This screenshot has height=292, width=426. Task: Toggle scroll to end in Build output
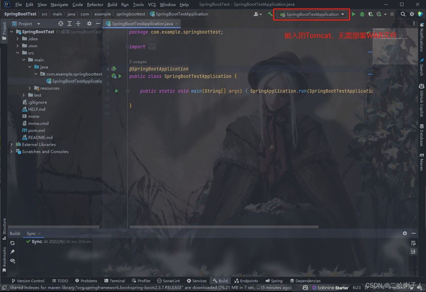(x=413, y=251)
